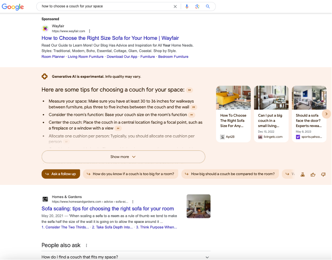Clear the search query text

point(175,6)
